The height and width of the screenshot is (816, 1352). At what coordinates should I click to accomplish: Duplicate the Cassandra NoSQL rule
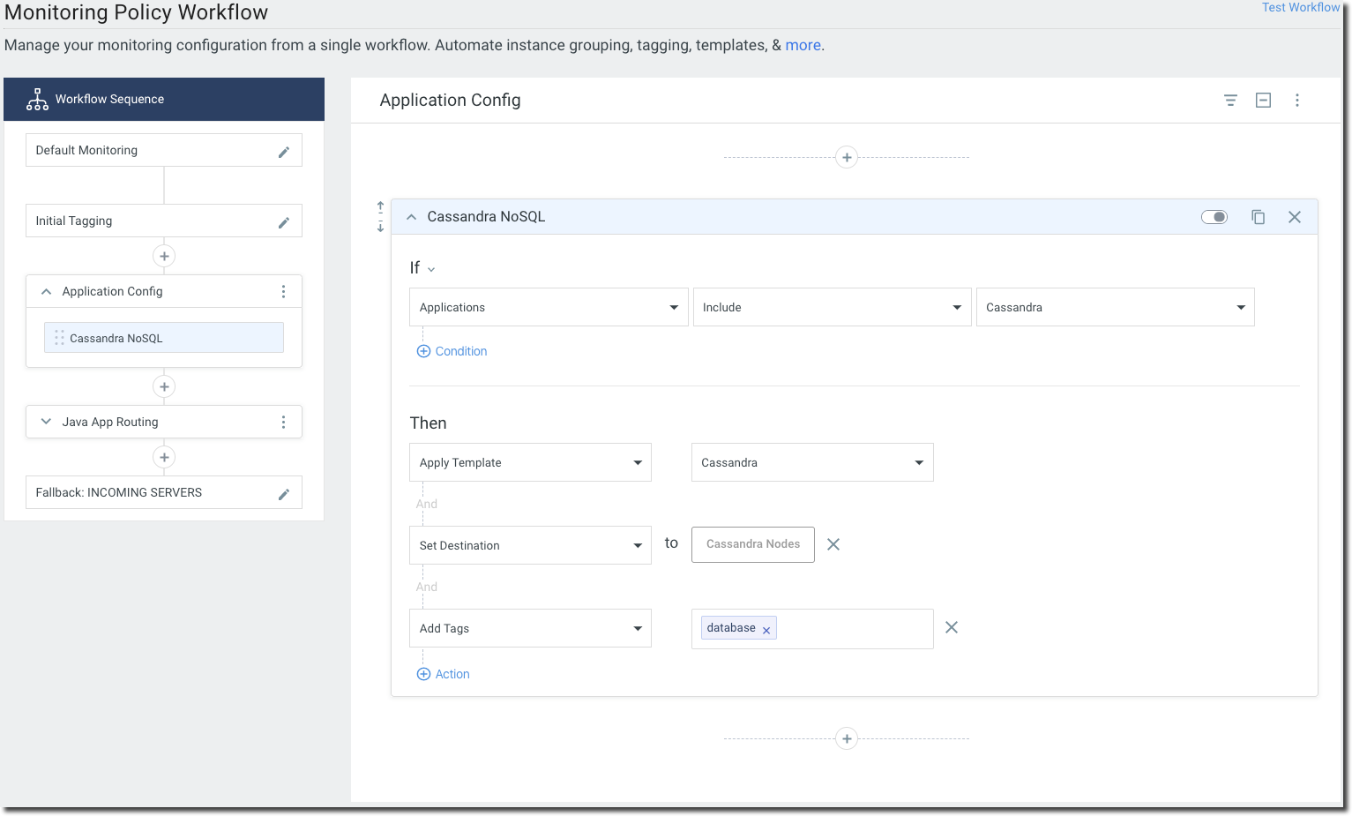(x=1258, y=217)
